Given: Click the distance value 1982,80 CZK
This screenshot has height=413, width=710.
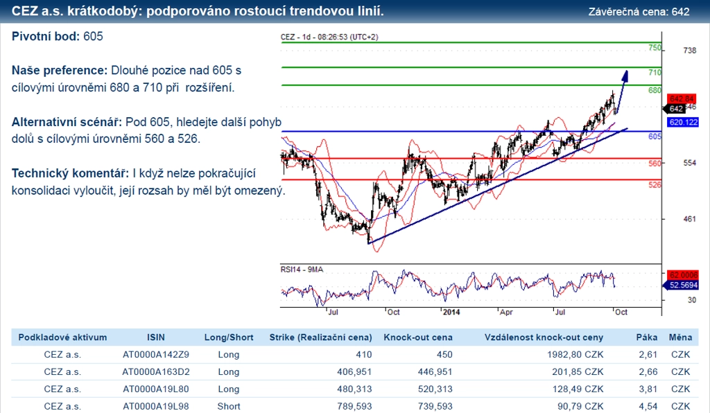Looking at the screenshot, I should click(x=575, y=355).
